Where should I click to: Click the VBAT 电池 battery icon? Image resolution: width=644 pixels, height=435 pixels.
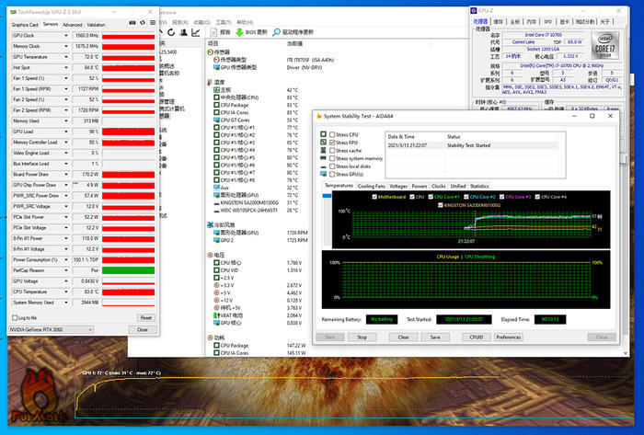coord(215,315)
